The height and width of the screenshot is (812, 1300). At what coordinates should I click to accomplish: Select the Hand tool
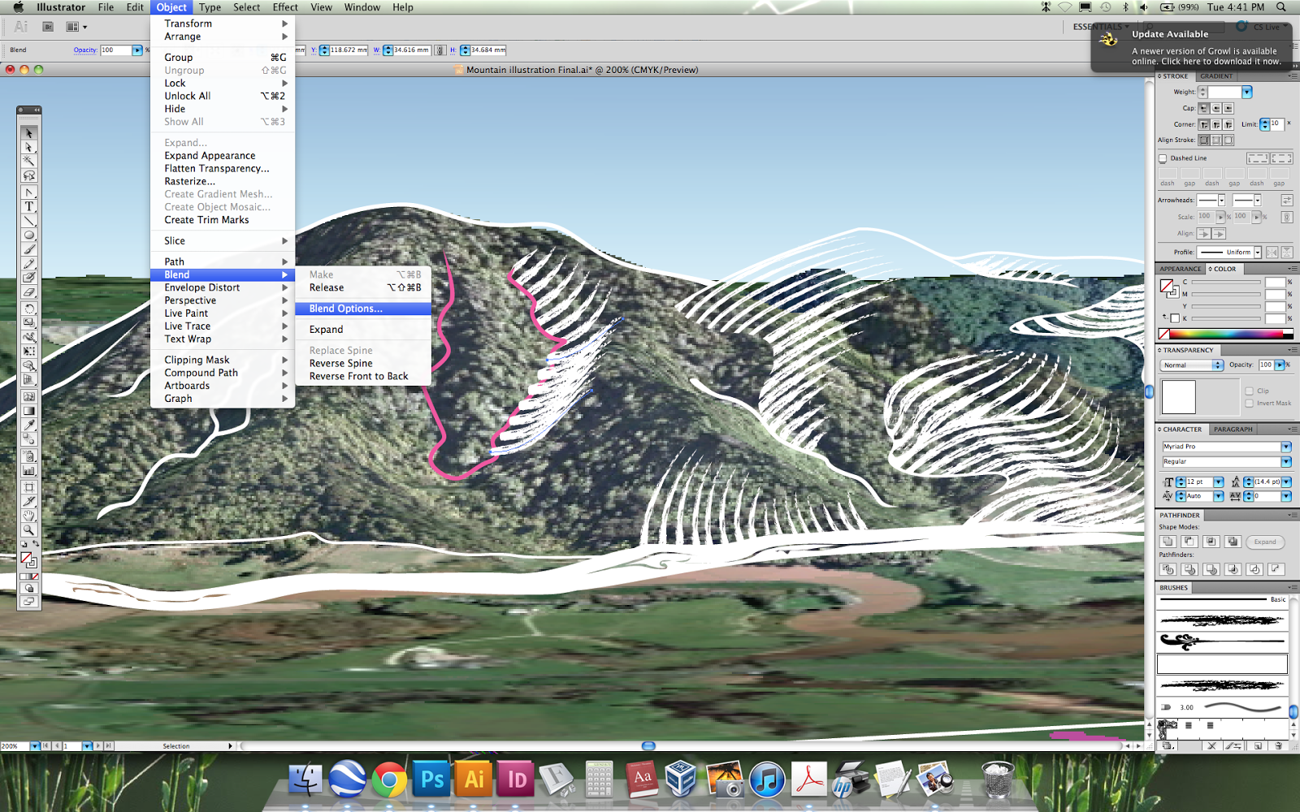coord(29,516)
